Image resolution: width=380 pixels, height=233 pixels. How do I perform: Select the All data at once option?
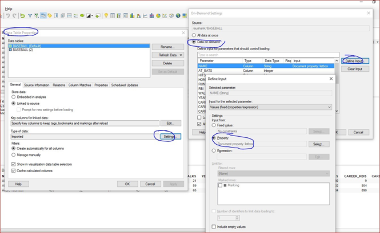coord(194,35)
